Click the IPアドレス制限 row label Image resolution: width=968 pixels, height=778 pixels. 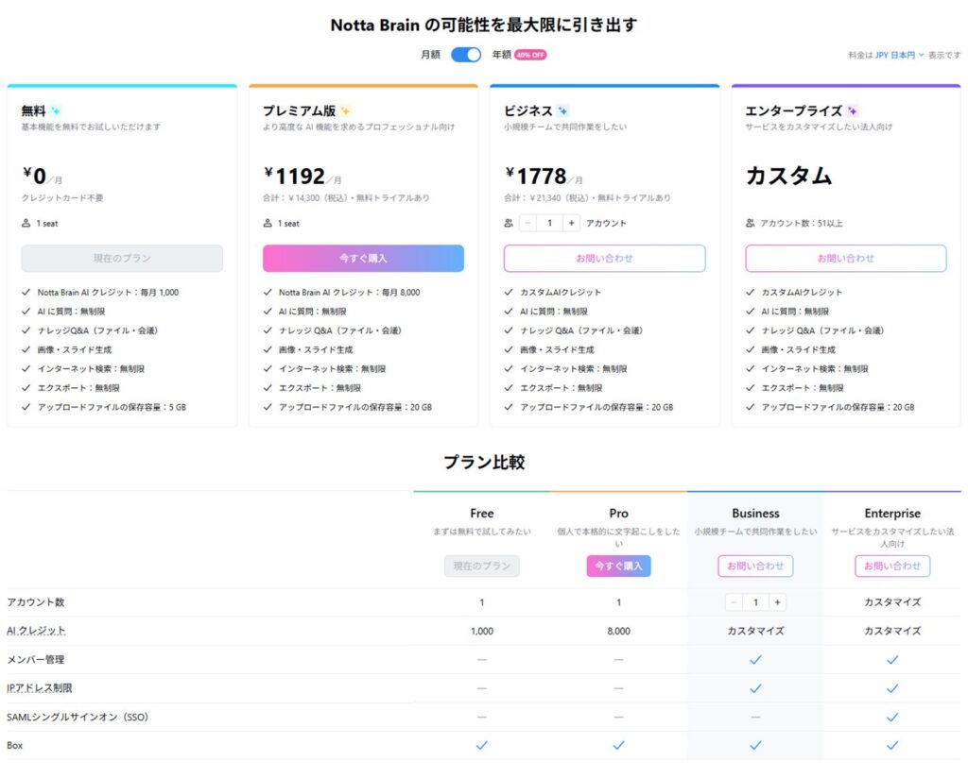click(39, 688)
